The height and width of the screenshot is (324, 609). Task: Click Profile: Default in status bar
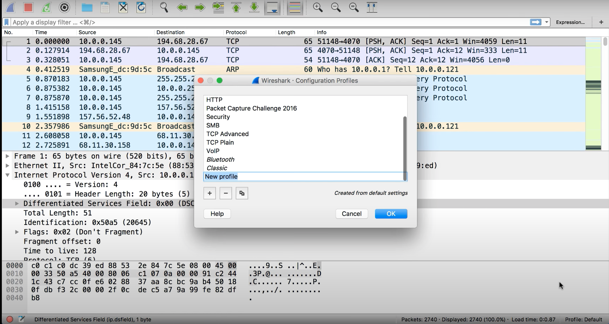point(583,319)
